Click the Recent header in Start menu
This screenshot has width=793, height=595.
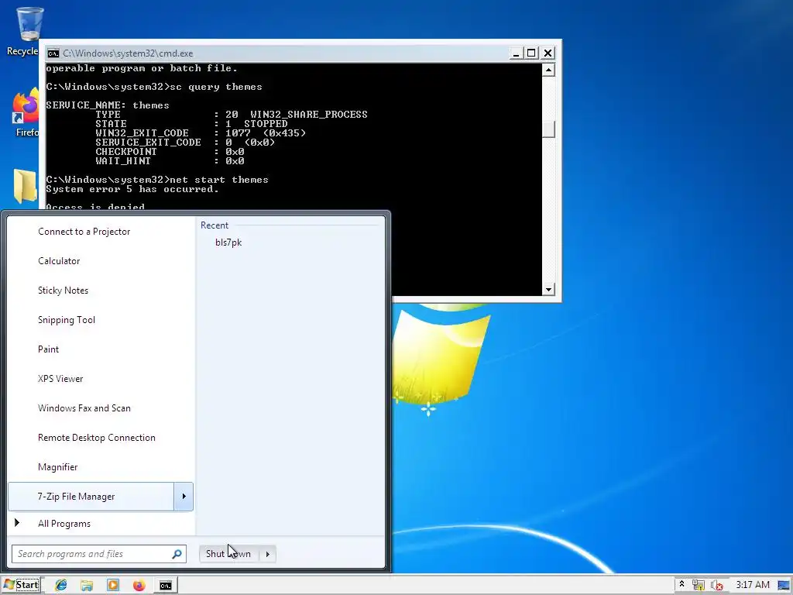click(x=215, y=225)
